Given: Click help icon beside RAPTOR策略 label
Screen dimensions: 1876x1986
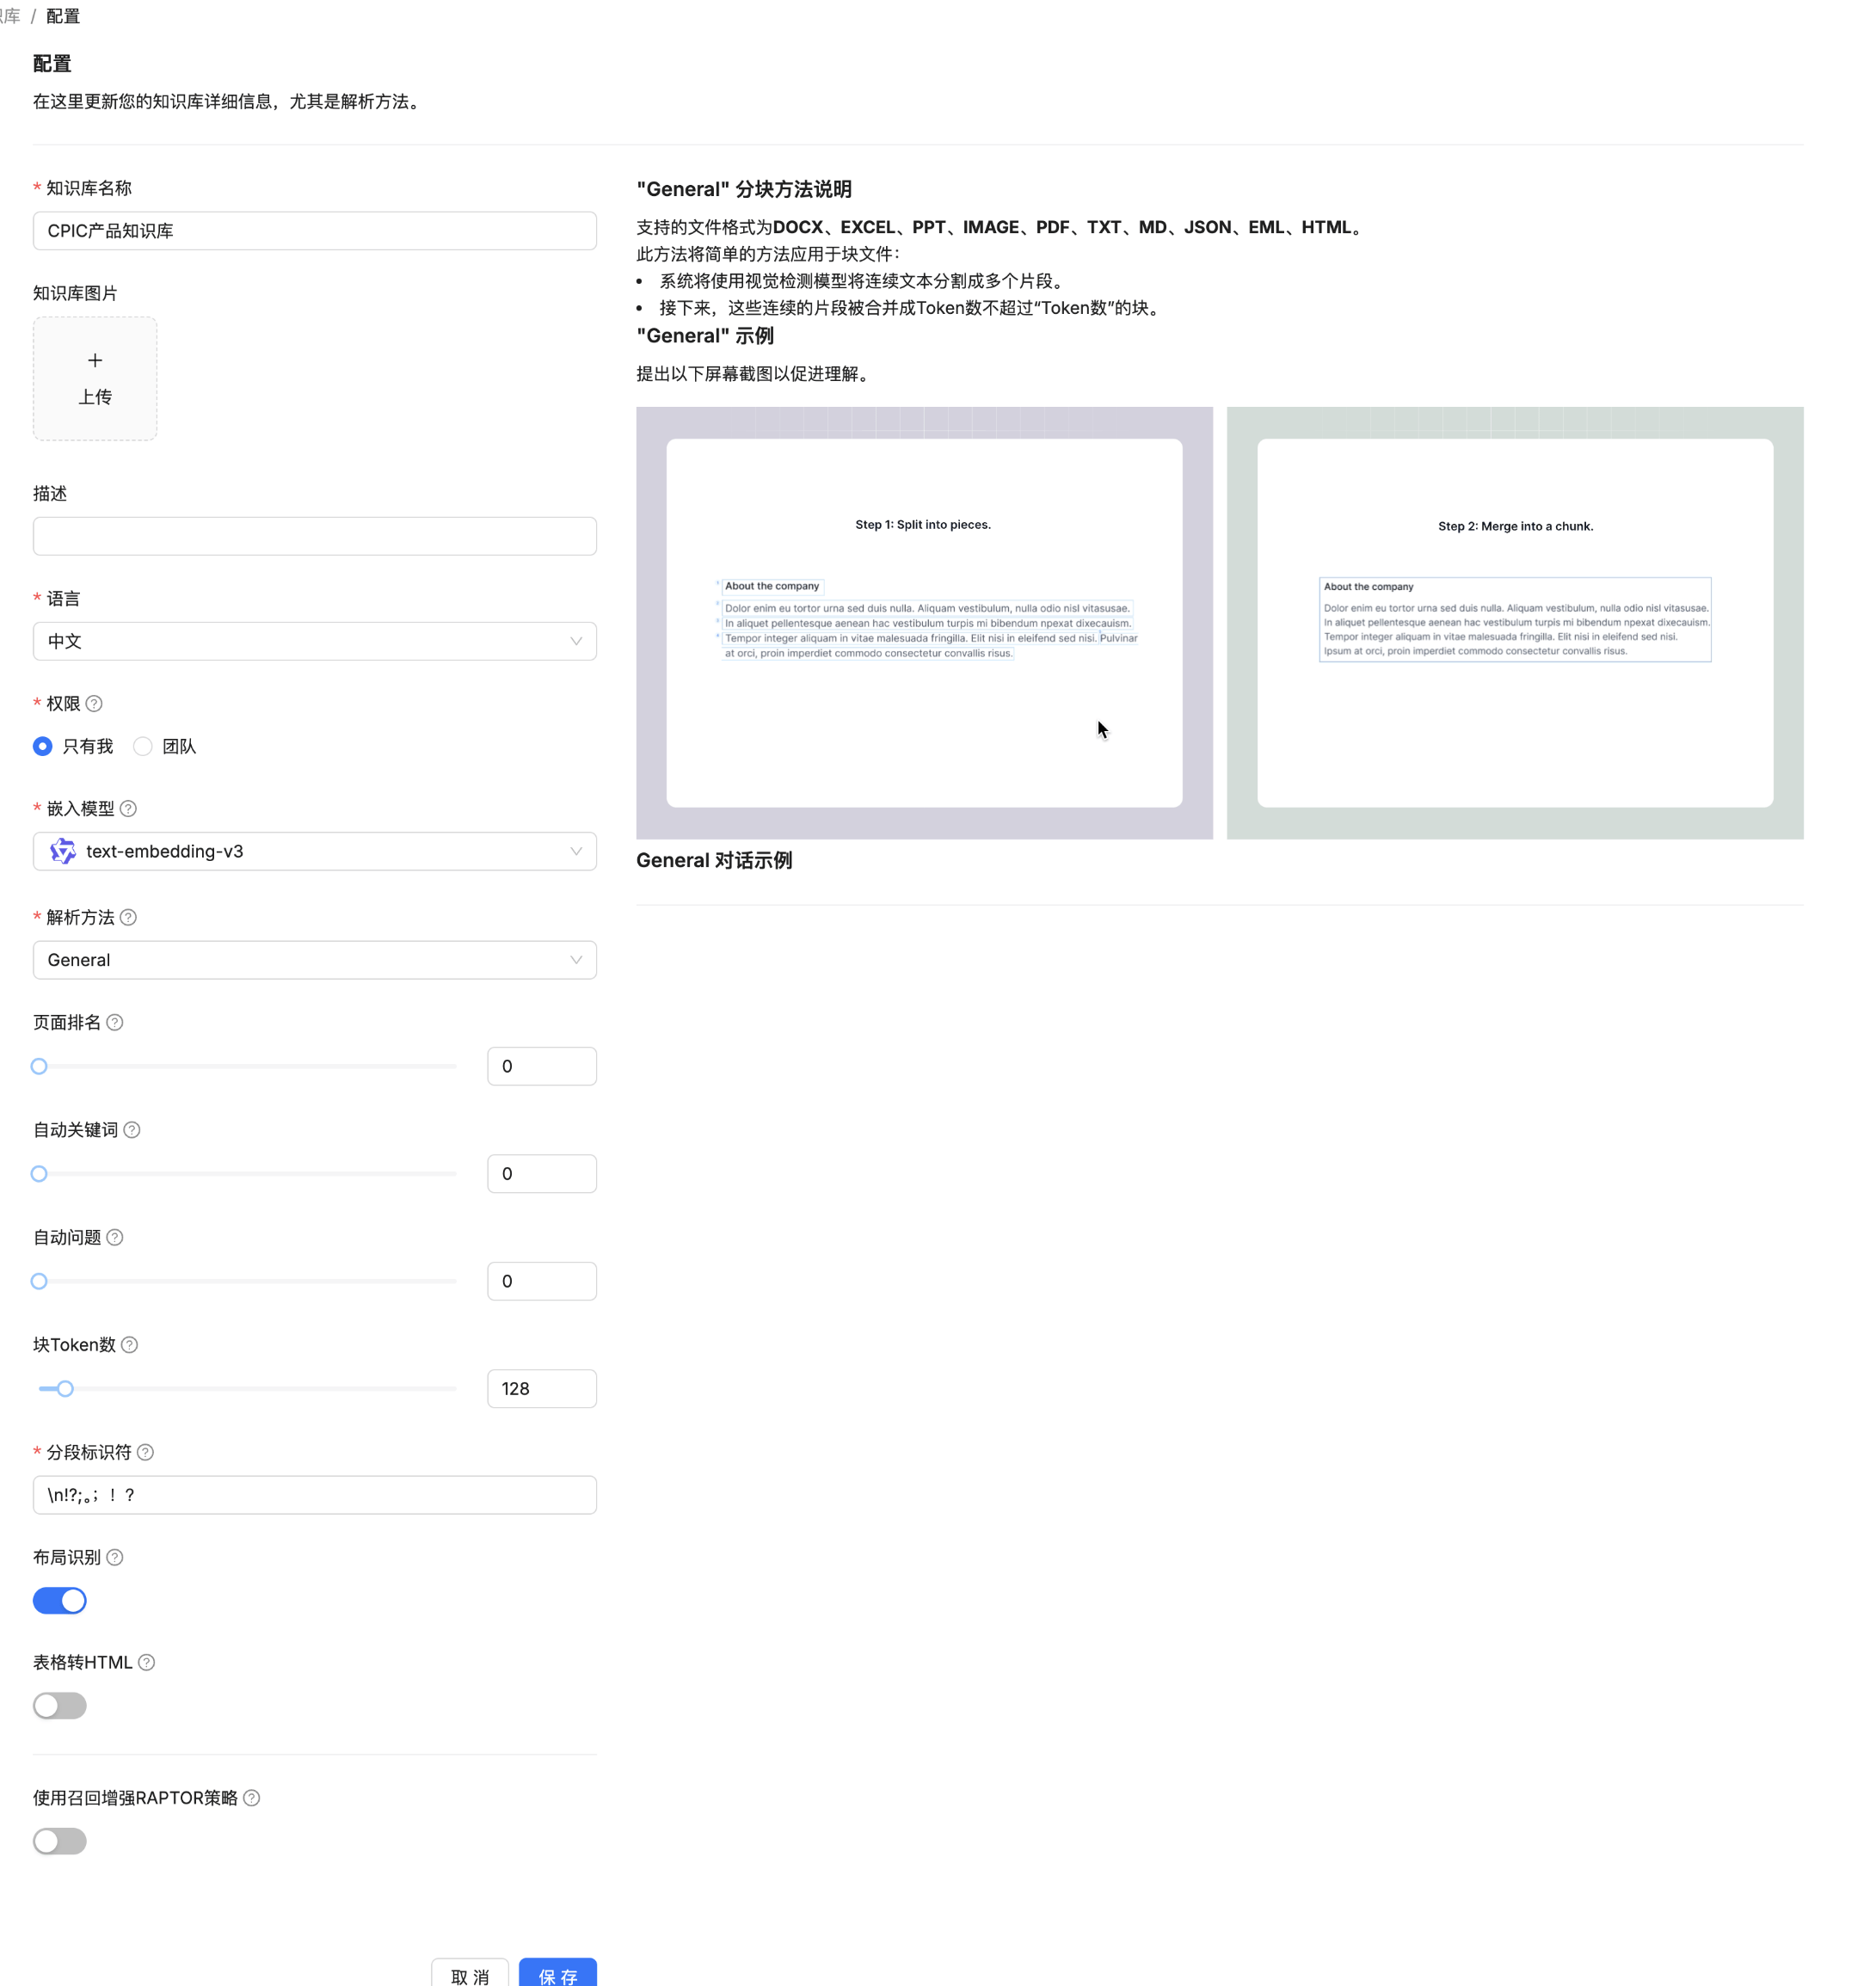Looking at the screenshot, I should (252, 1797).
